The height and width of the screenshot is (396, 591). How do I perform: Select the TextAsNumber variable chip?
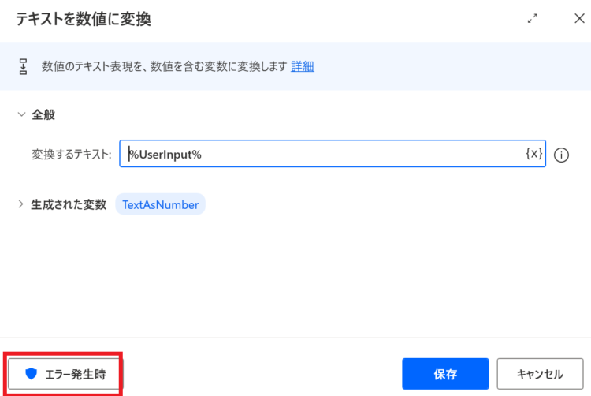(160, 204)
